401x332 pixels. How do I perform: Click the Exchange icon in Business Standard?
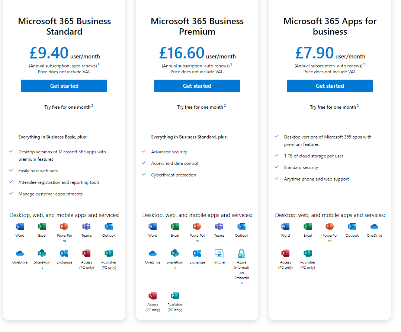[64, 253]
